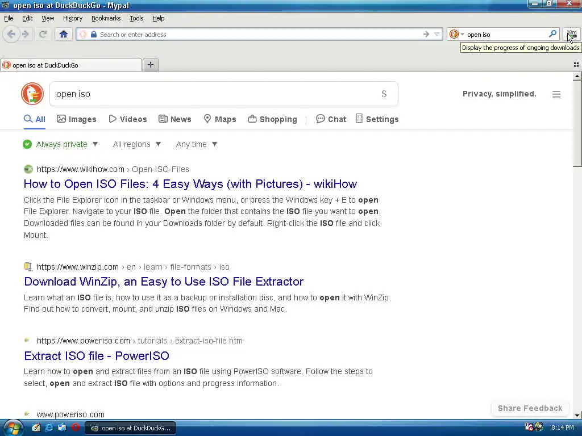Switch to the Videos results tab
The height and width of the screenshot is (436, 582).
click(x=128, y=119)
